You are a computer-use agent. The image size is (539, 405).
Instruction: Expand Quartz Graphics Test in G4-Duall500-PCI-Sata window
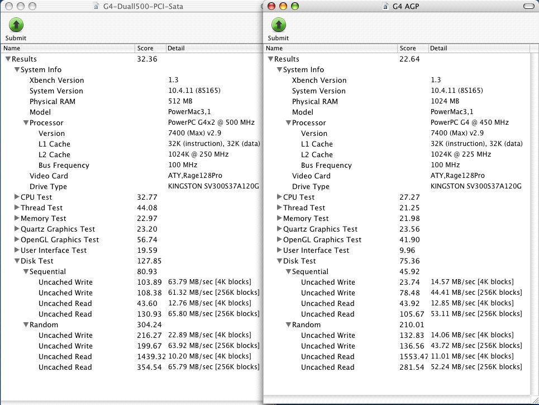pyautogui.click(x=17, y=229)
